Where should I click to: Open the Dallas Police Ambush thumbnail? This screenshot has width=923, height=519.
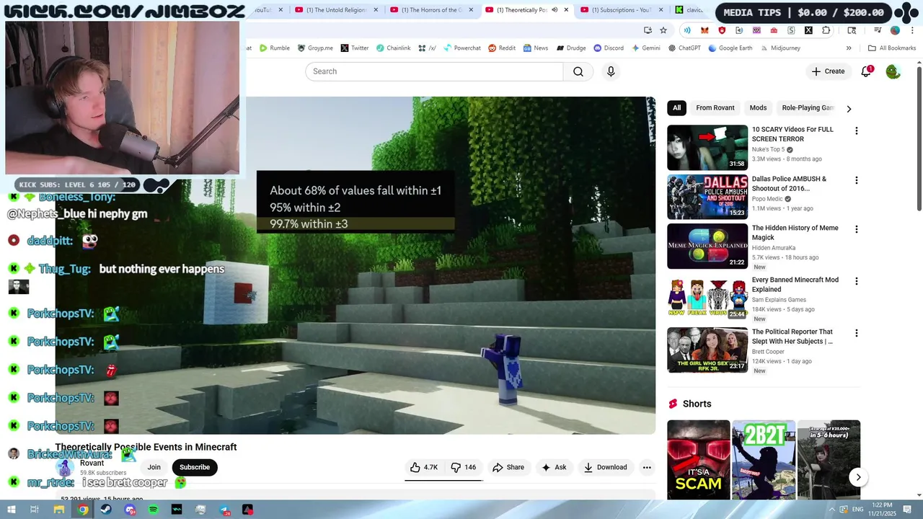coord(707,197)
